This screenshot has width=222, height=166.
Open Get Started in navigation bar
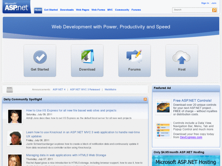coord(51,10)
